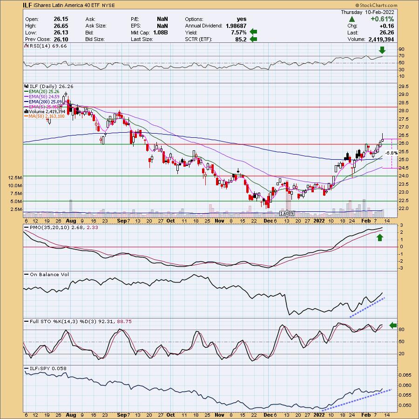Click the 29.5 level on the price axis
Screen dimensions: 419x419
tap(403, 86)
